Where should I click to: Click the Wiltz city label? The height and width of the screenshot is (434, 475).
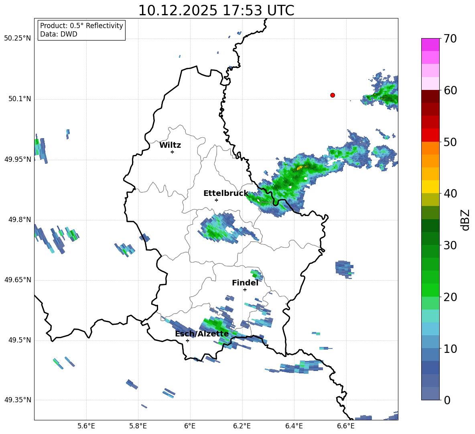click(170, 145)
